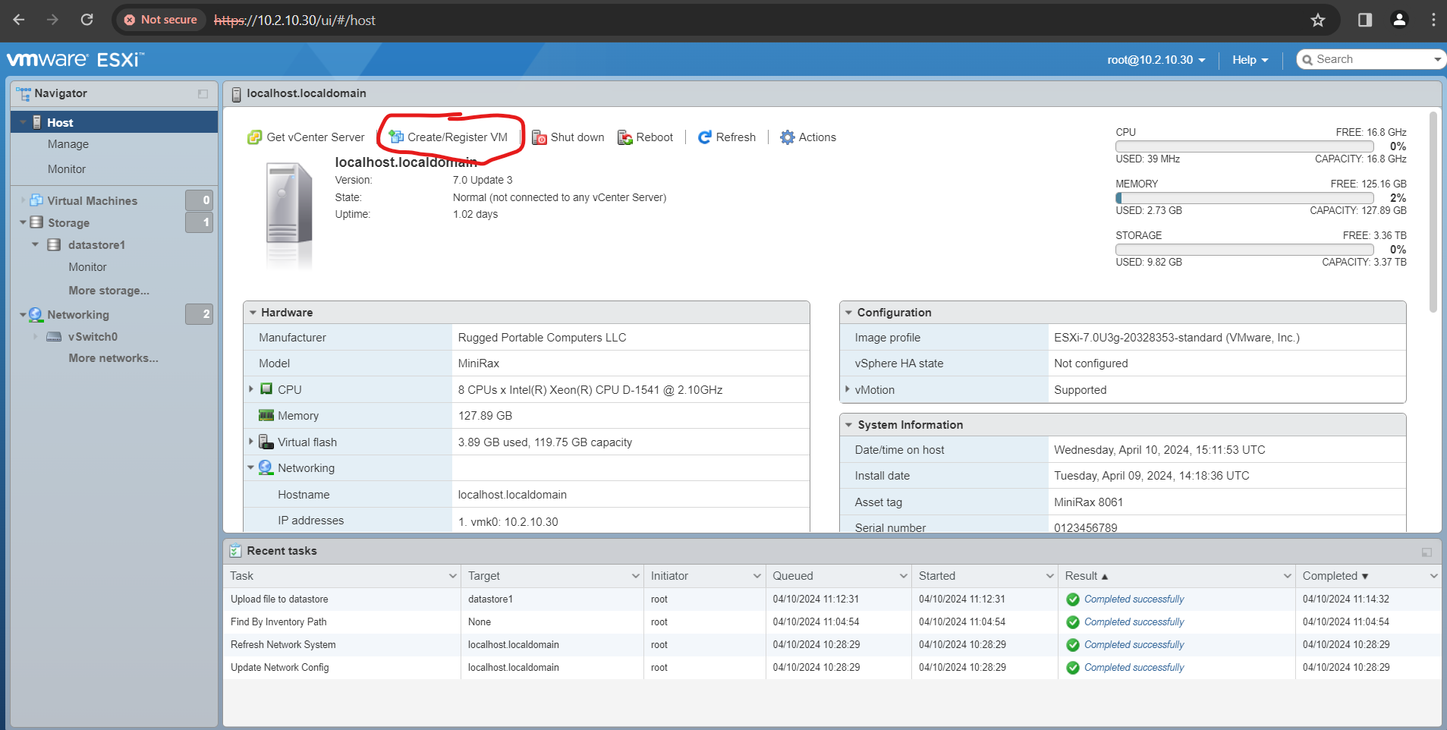Click the CPU chip icon in Hardware

[x=266, y=389]
